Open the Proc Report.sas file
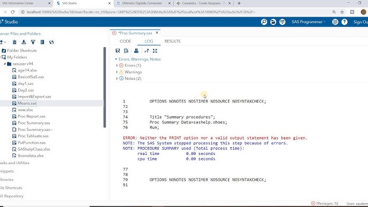 tap(32, 116)
